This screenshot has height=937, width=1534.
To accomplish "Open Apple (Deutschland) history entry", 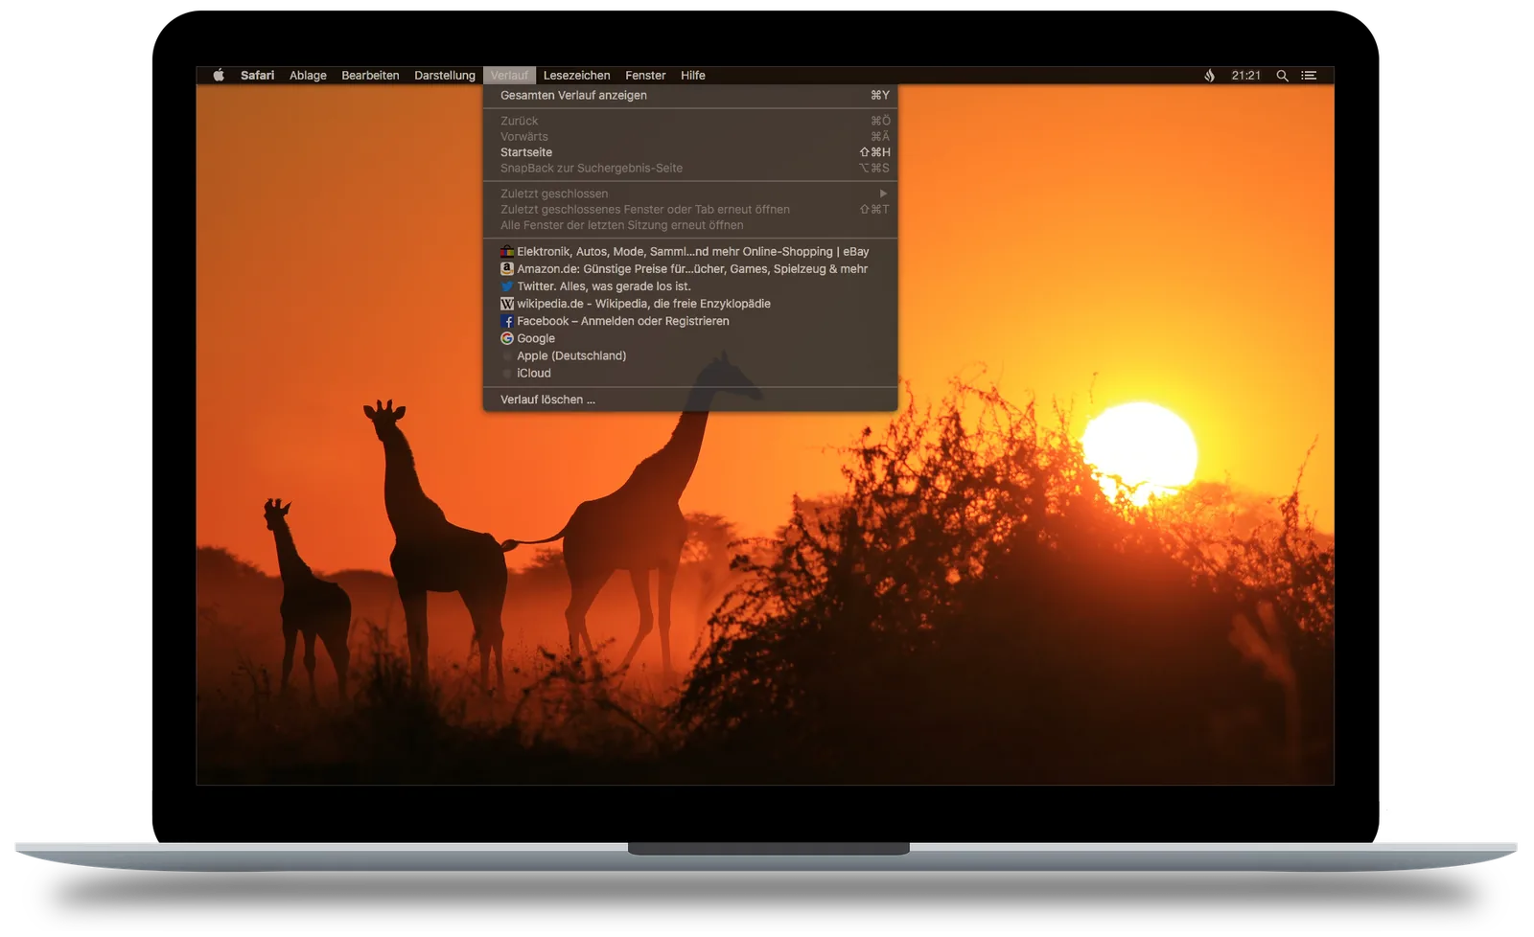I will coord(690,355).
